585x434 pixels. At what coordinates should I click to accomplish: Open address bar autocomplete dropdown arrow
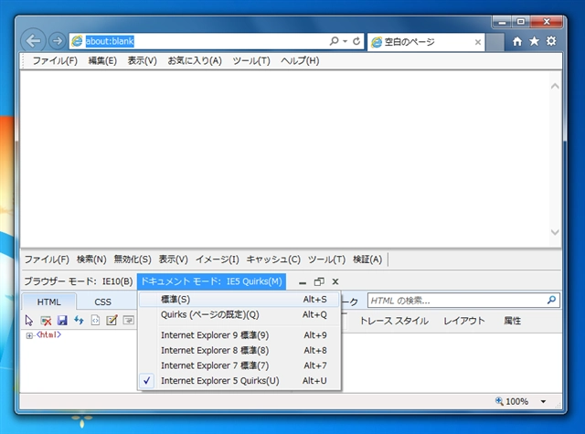coord(346,41)
